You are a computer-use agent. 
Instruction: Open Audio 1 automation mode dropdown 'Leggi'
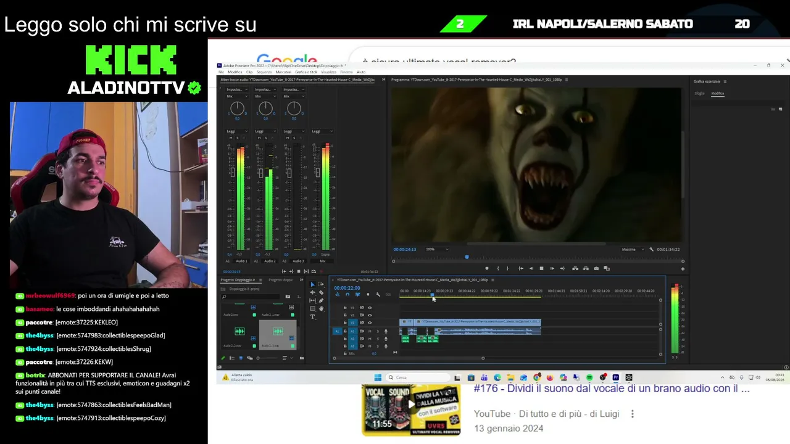pos(237,131)
